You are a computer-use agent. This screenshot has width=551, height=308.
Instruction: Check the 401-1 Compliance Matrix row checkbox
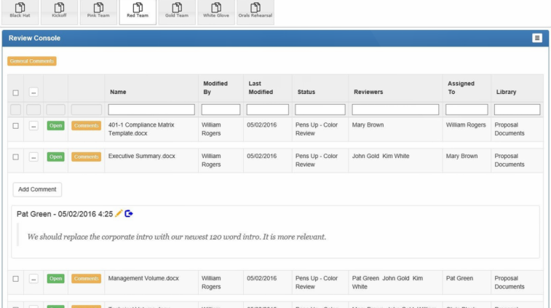(x=15, y=125)
